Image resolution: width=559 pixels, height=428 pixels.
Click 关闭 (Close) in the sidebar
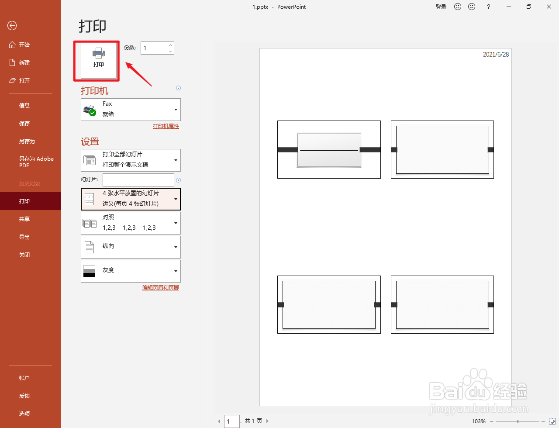31,255
